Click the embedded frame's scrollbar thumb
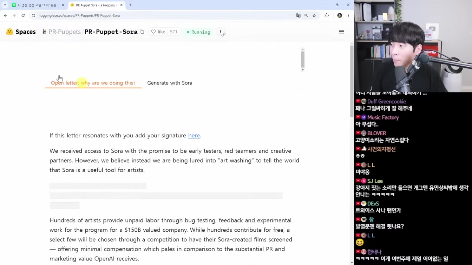The image size is (472, 265). pos(303,60)
